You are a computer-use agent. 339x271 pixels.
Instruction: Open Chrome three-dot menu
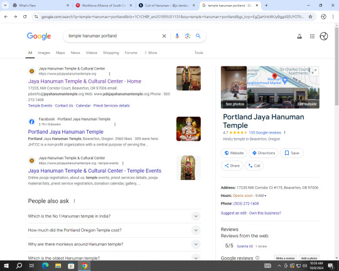333,17
